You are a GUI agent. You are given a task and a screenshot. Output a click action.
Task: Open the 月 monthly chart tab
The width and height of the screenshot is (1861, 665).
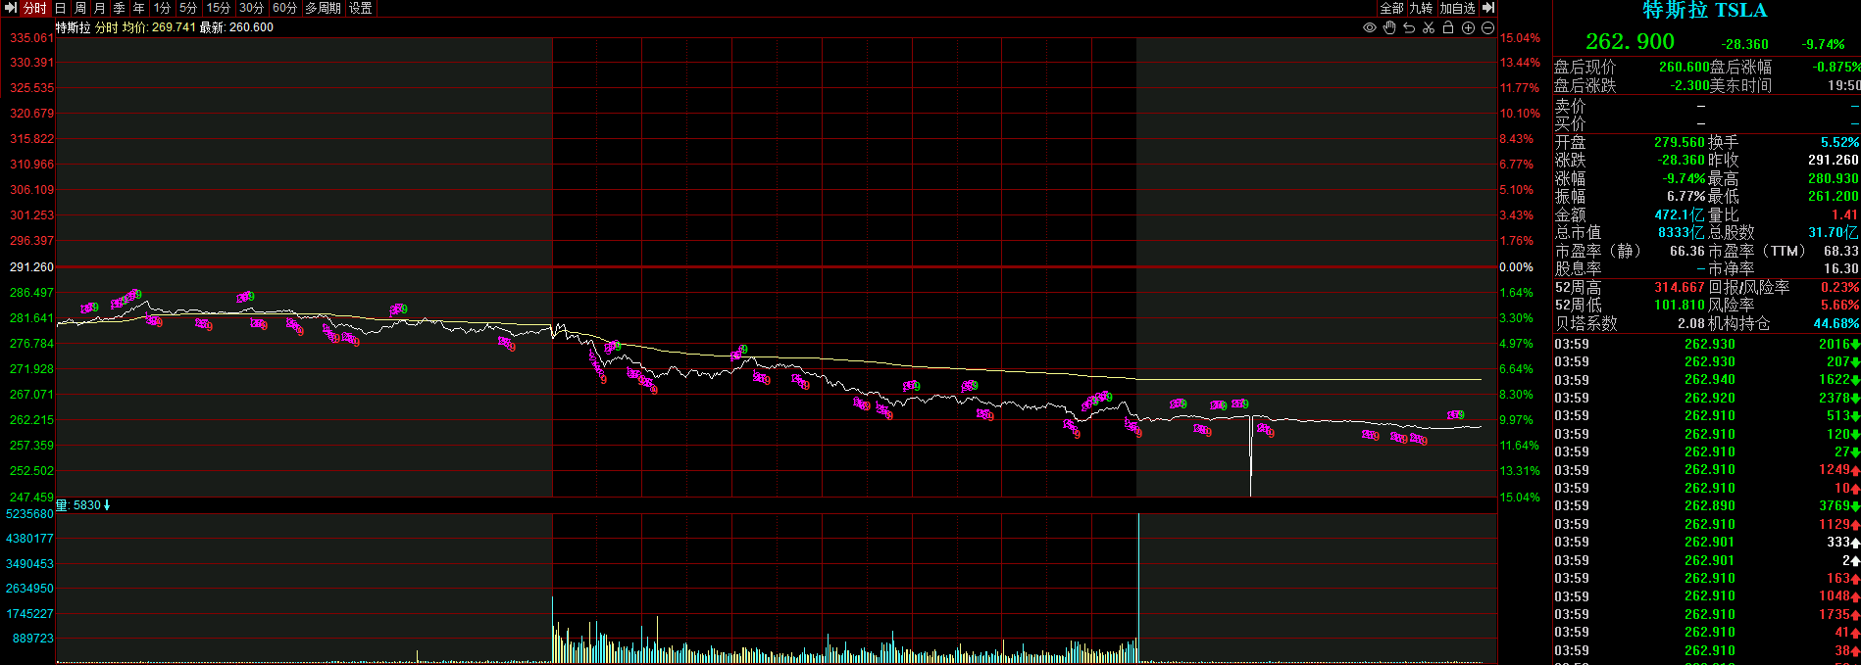(99, 8)
